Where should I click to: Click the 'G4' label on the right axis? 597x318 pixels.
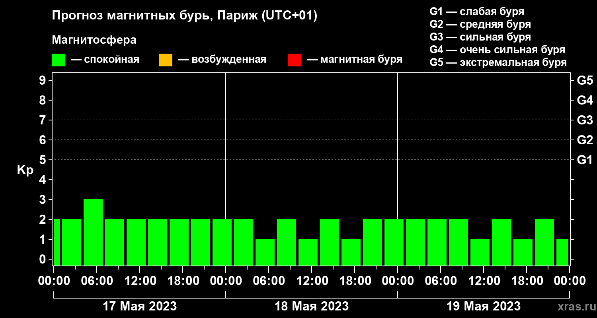tap(585, 100)
